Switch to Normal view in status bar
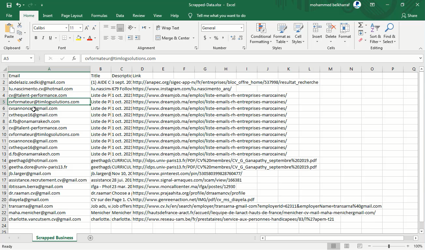Viewport: 425px width, 250px height. [334, 246]
